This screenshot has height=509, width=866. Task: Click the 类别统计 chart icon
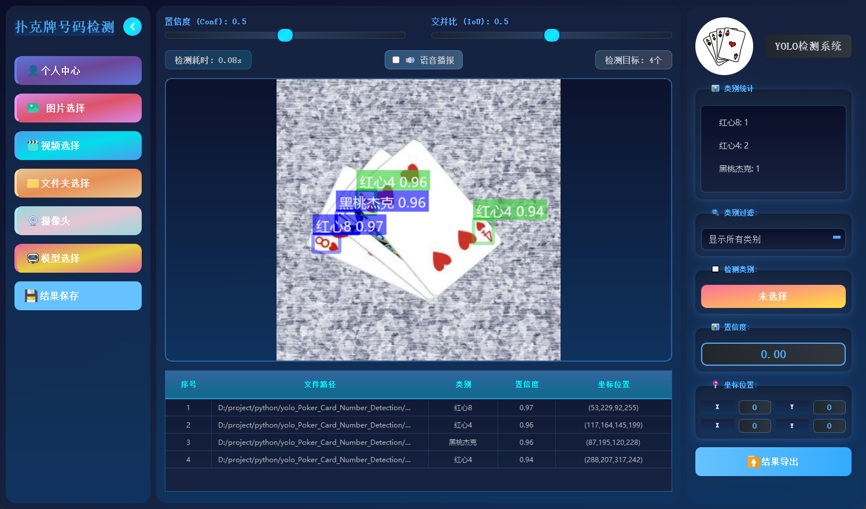tap(716, 88)
